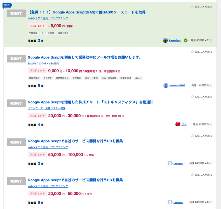221x209 pixels.
Task: Open the kawadary user profile link
Action: tap(175, 40)
